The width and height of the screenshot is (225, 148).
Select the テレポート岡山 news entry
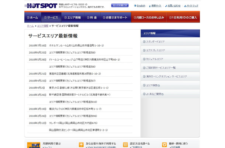(73, 123)
